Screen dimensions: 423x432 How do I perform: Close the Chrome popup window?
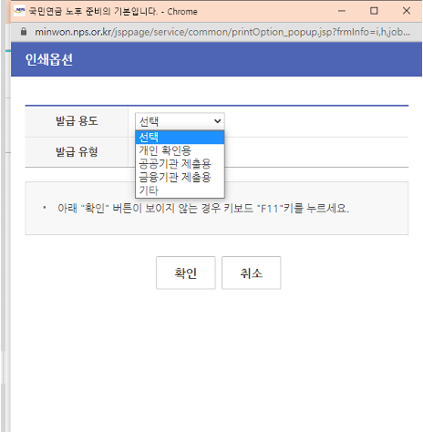pos(407,11)
